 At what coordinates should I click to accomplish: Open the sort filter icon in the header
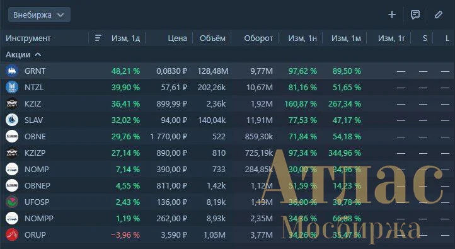tap(98, 38)
